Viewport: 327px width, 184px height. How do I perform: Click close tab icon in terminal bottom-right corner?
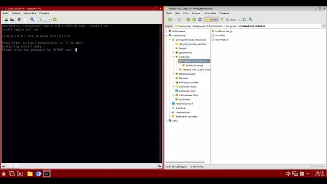pos(160,166)
